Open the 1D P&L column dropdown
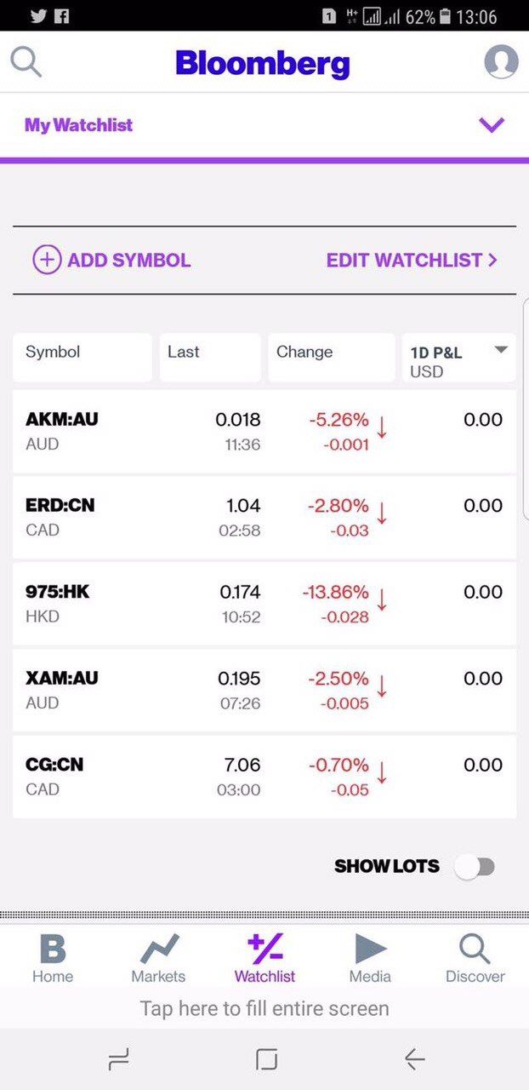Image resolution: width=529 pixels, height=1090 pixels. point(501,350)
